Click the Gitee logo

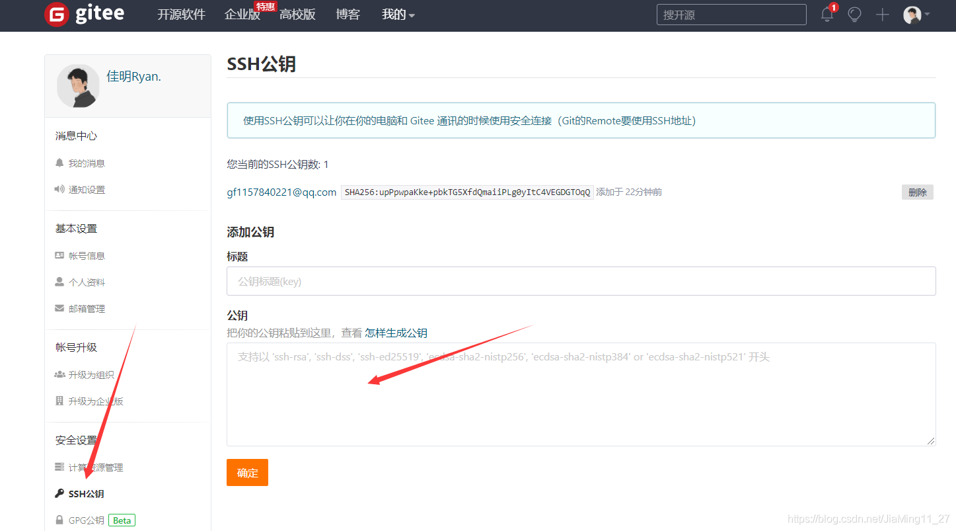84,15
